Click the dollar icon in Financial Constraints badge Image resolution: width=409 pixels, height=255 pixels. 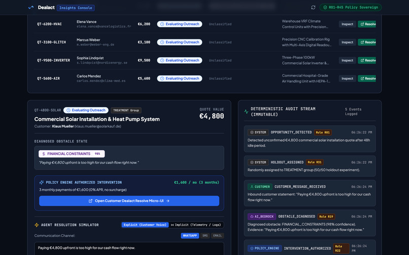tap(44, 154)
